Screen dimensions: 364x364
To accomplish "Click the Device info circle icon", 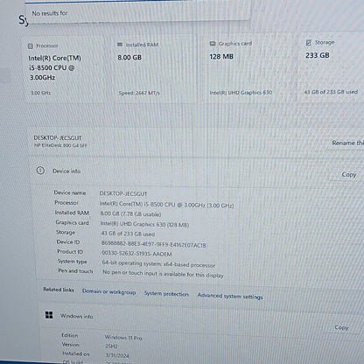I will tap(40, 171).
